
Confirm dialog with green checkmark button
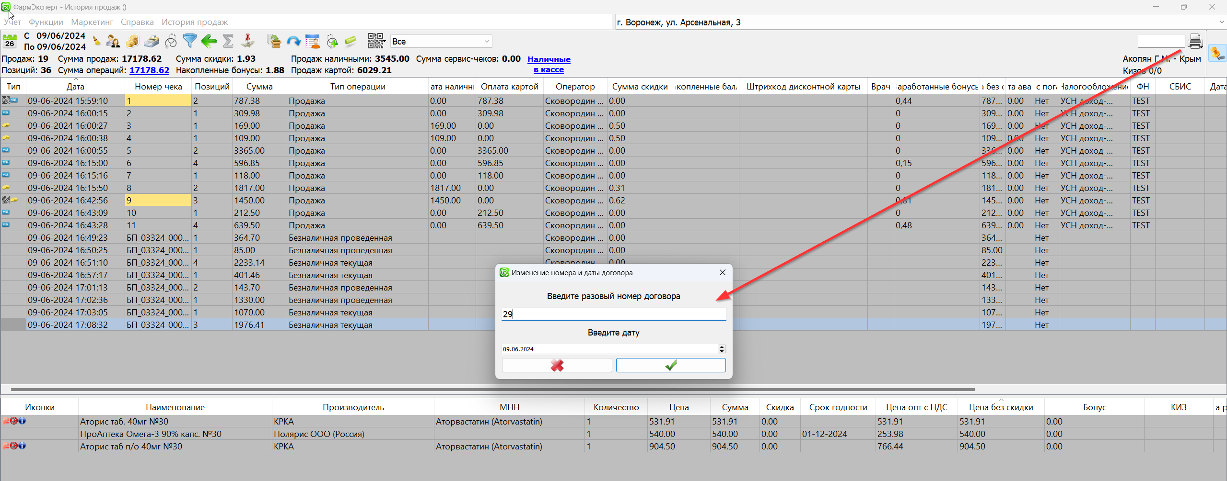670,365
